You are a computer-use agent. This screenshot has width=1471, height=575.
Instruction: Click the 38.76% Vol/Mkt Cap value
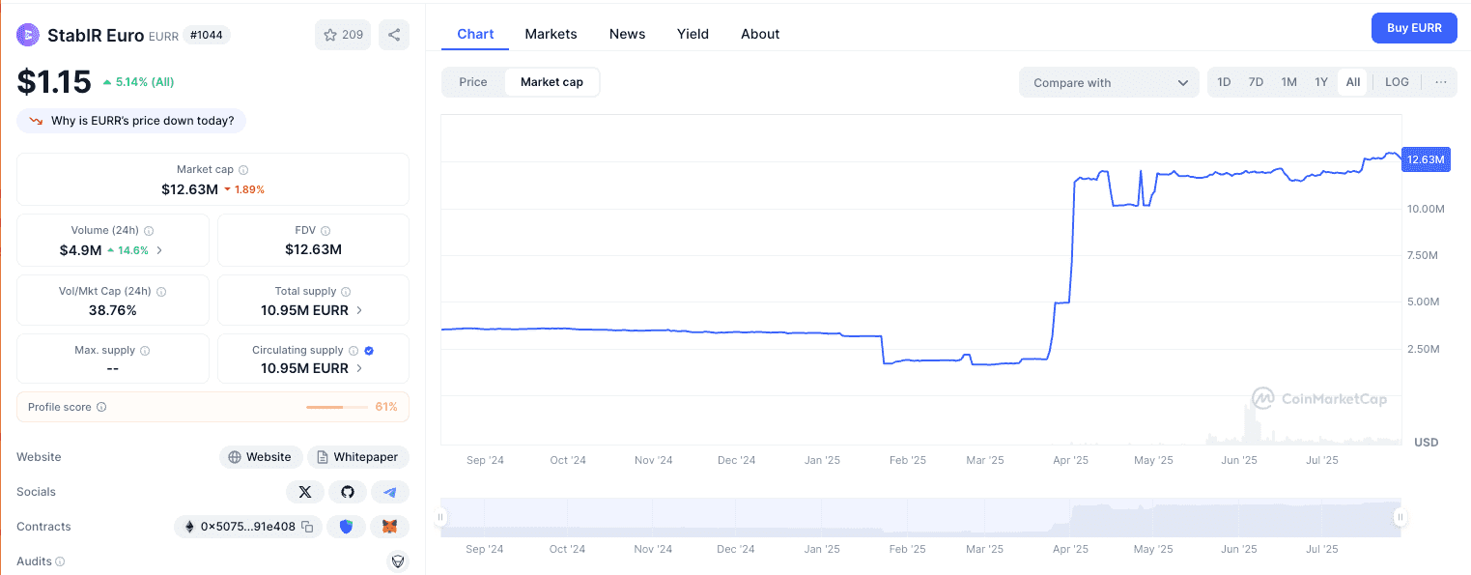pyautogui.click(x=112, y=310)
